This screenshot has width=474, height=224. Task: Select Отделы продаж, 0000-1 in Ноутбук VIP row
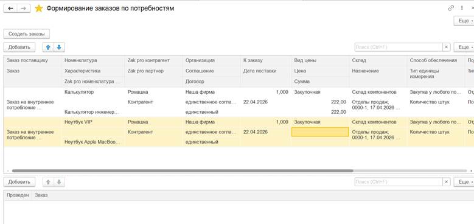(x=376, y=135)
